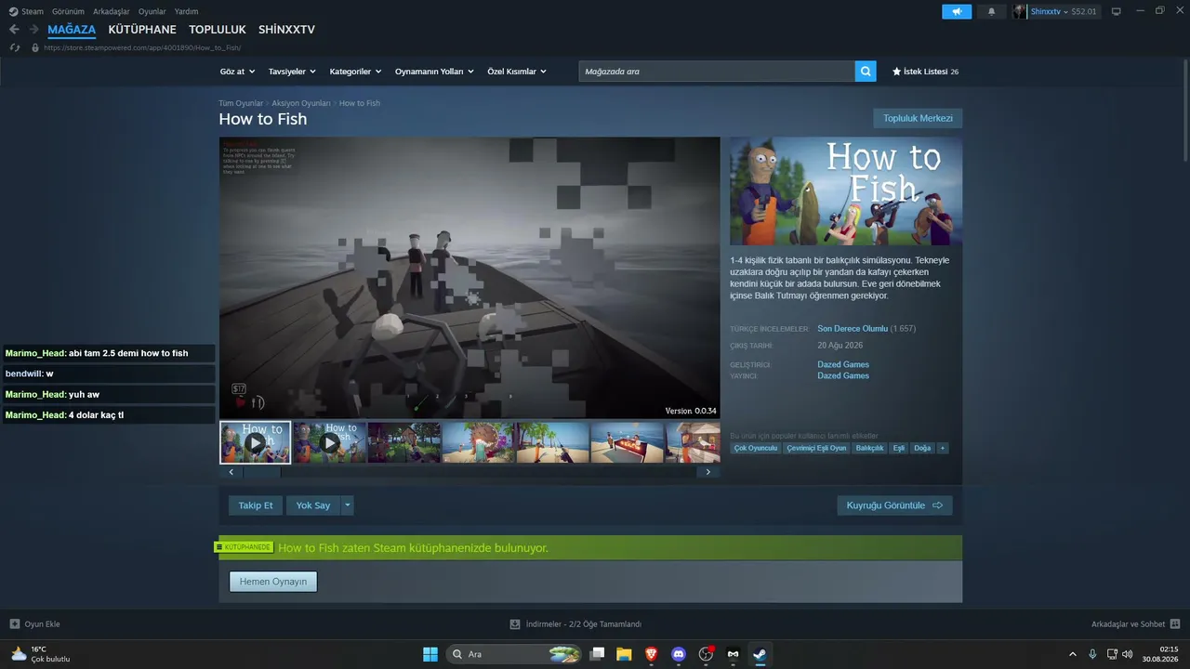Click the Steam logo menu
Image resolution: width=1190 pixels, height=669 pixels.
click(26, 11)
